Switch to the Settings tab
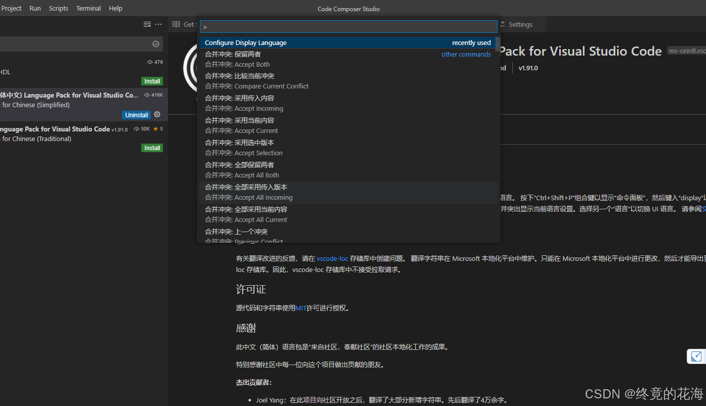This screenshot has width=706, height=406. click(x=520, y=24)
